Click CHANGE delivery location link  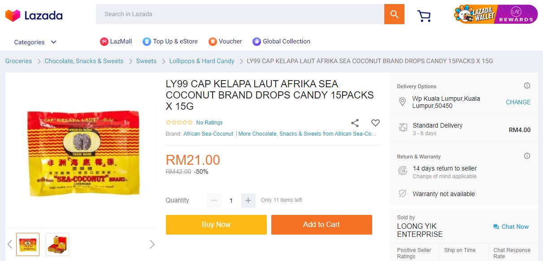pyautogui.click(x=518, y=102)
